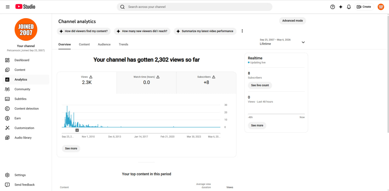This screenshot has height=191, width=389.
Task: Click the warning triangle next to Views
Action: click(x=91, y=77)
